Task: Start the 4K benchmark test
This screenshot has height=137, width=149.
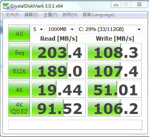Action: pos(19,89)
